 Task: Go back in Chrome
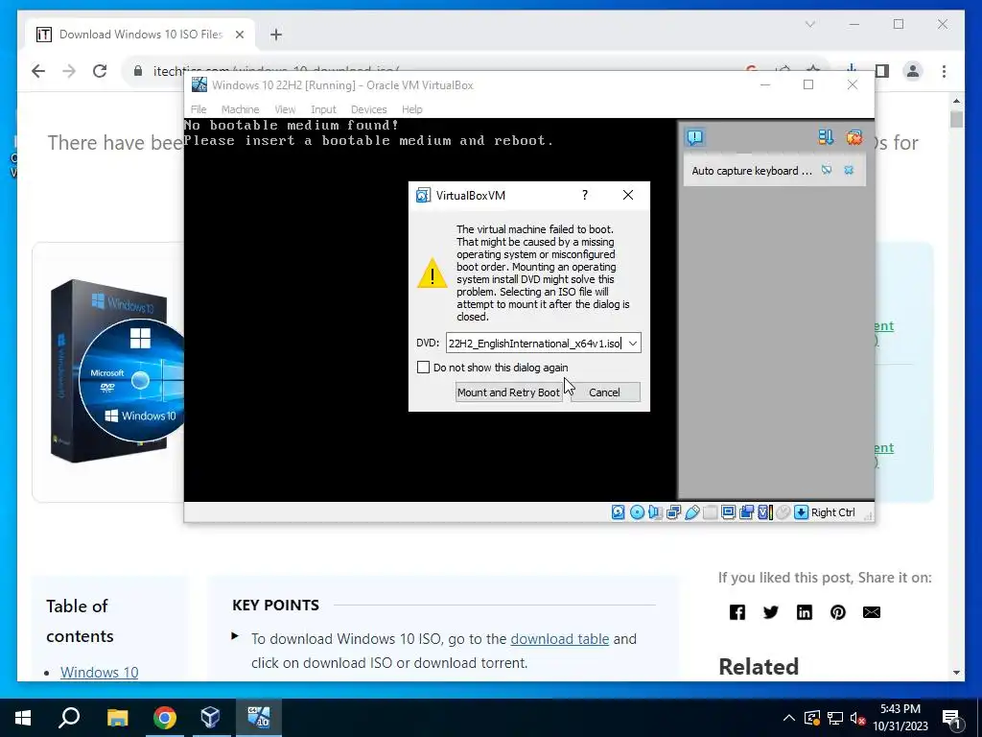click(x=38, y=71)
